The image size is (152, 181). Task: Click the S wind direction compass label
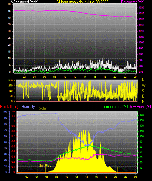143,91
